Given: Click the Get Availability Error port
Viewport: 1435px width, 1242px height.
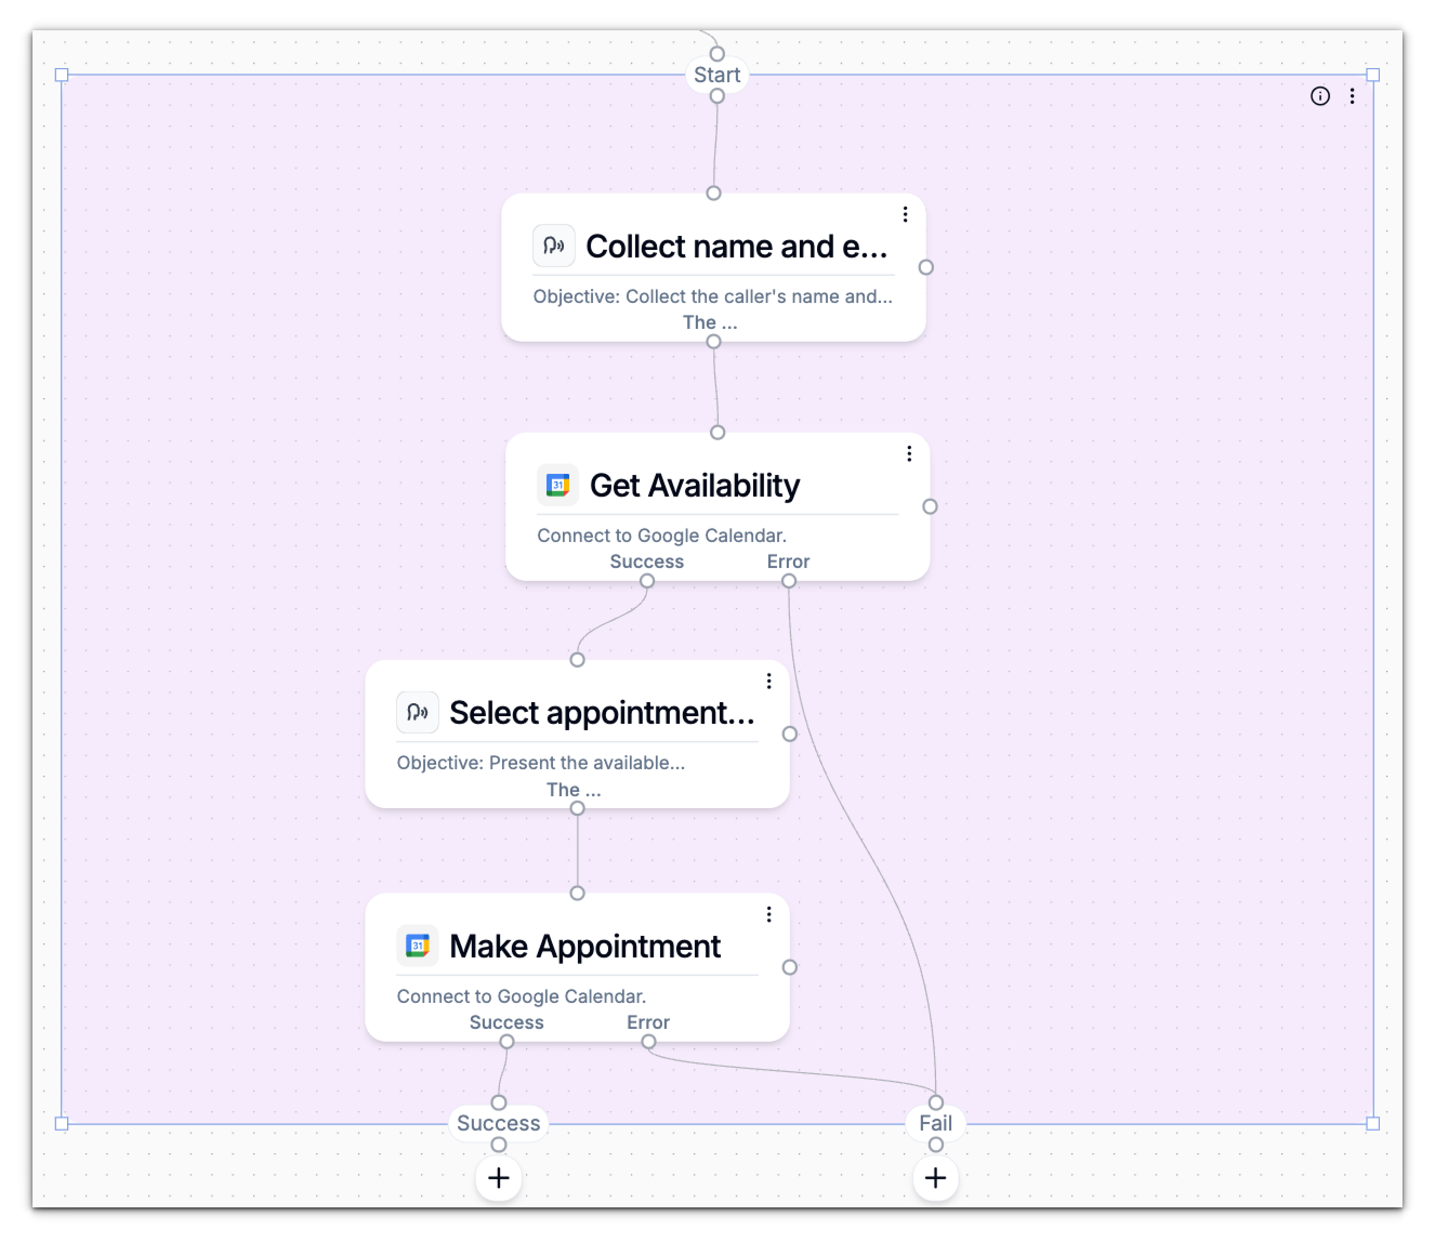Looking at the screenshot, I should [788, 581].
